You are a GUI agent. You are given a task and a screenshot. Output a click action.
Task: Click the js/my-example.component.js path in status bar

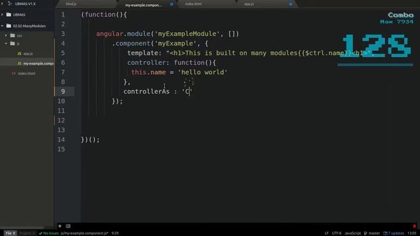[x=85, y=233]
